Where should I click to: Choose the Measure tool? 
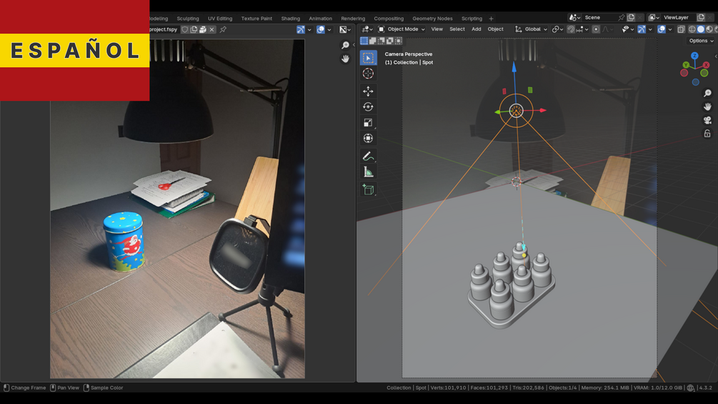click(x=368, y=172)
